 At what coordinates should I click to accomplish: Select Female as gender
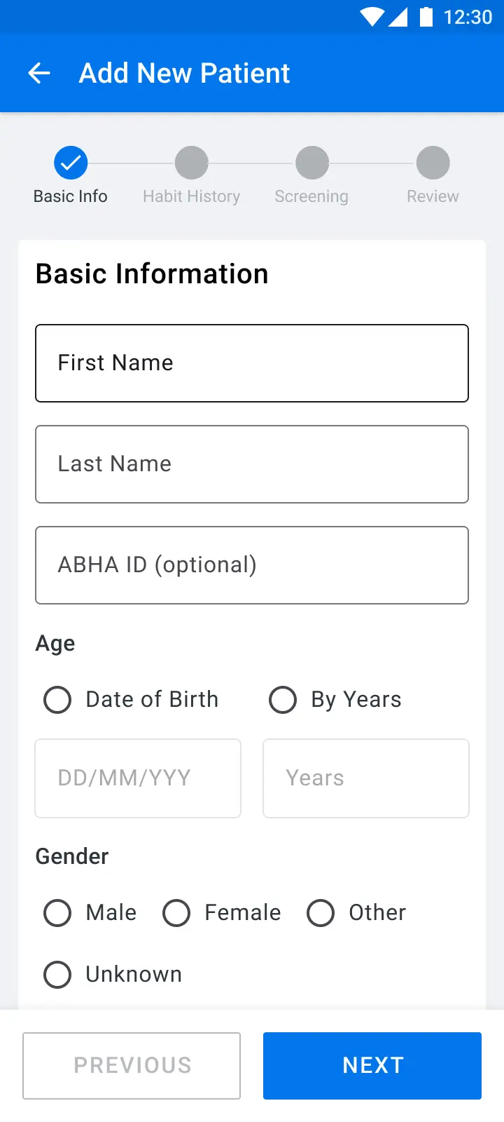click(x=176, y=913)
